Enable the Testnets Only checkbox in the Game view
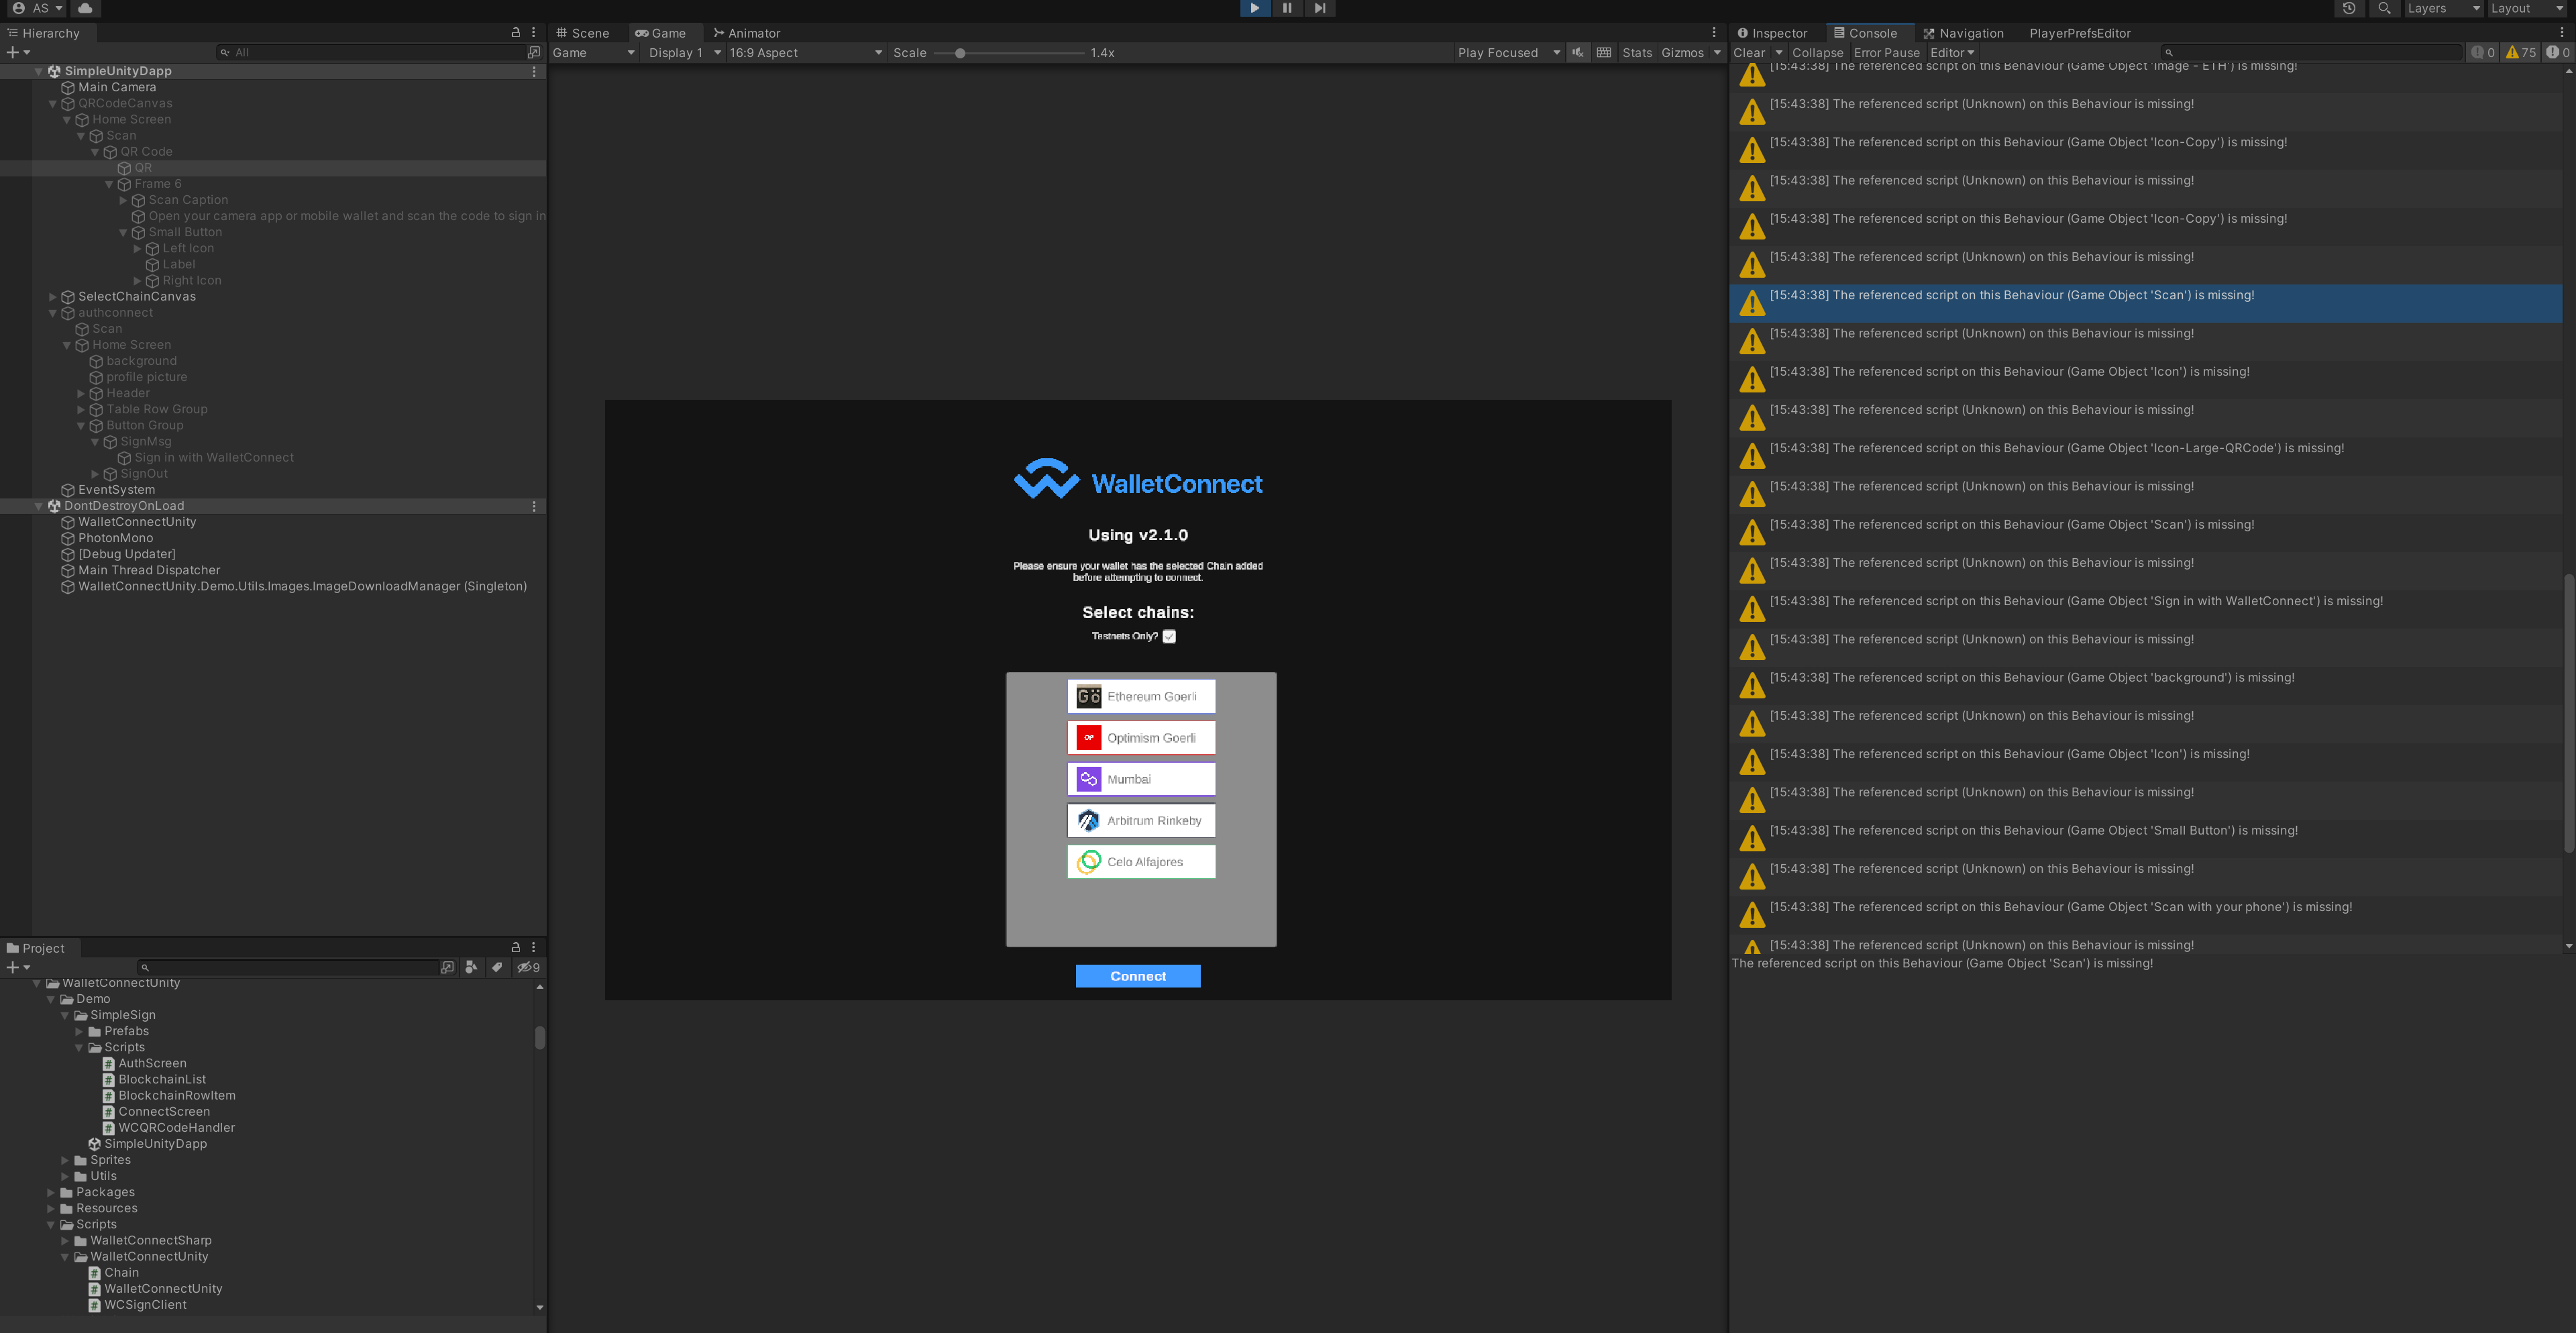Screen dimensions: 2576x1333 (1169, 636)
